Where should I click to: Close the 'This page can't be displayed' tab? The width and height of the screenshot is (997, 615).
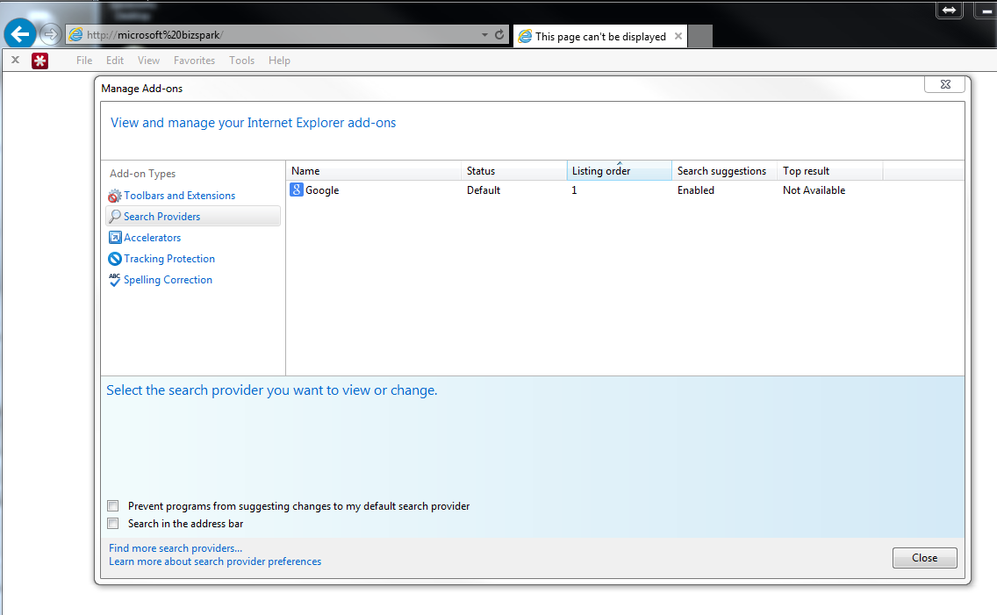[x=678, y=36]
